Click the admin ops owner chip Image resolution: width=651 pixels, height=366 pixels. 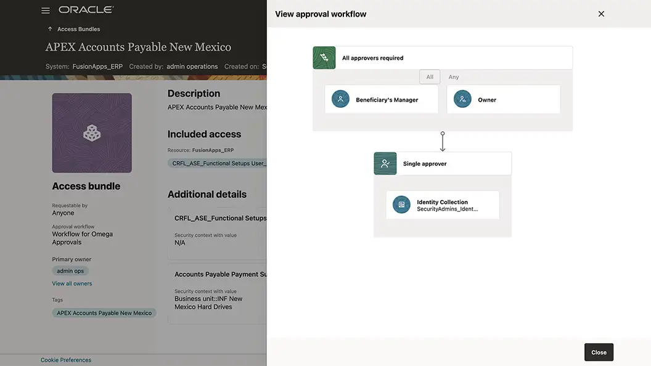70,271
